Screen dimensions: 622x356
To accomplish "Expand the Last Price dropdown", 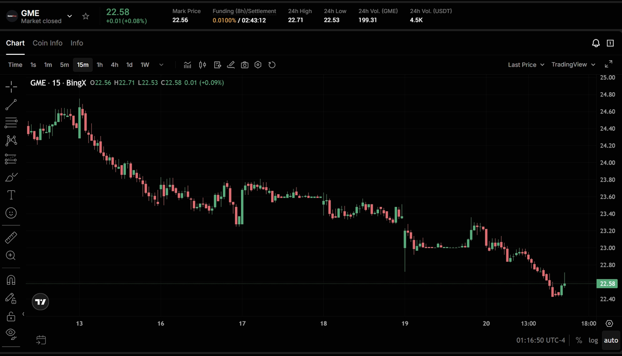I will point(526,65).
